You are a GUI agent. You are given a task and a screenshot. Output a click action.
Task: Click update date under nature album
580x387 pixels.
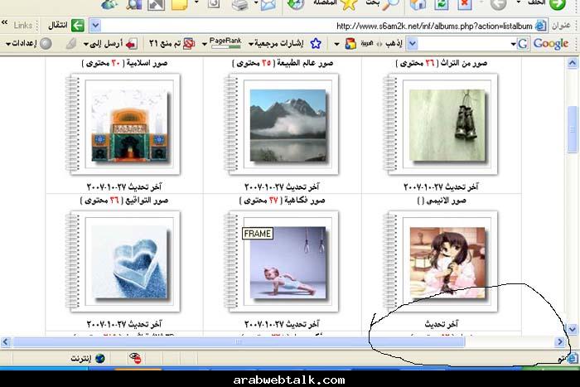[x=282, y=186]
